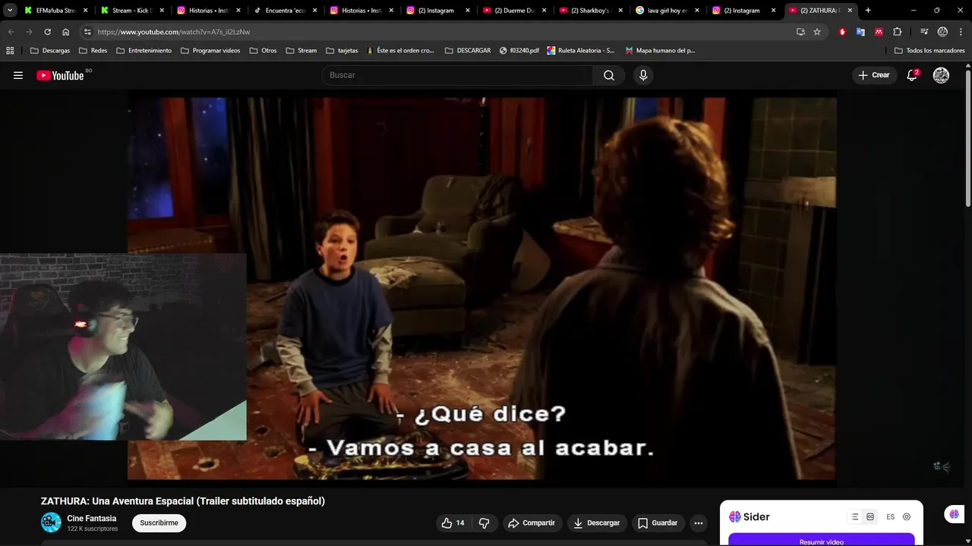This screenshot has width=972, height=546.
Task: Open the tarjetas bookmark folder
Action: pyautogui.click(x=342, y=51)
